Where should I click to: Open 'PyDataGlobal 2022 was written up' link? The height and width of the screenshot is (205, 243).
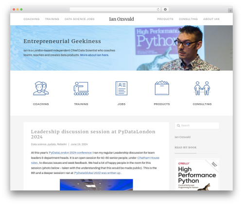coord(97,173)
